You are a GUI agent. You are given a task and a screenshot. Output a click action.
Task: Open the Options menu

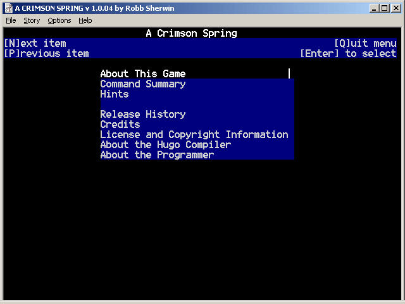pos(59,20)
